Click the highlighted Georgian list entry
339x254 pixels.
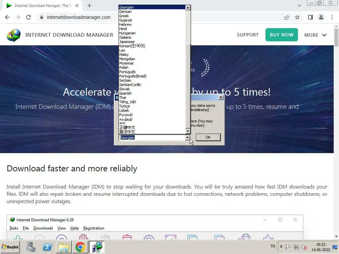152,7
